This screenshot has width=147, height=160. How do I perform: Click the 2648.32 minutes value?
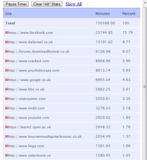coord(103,127)
